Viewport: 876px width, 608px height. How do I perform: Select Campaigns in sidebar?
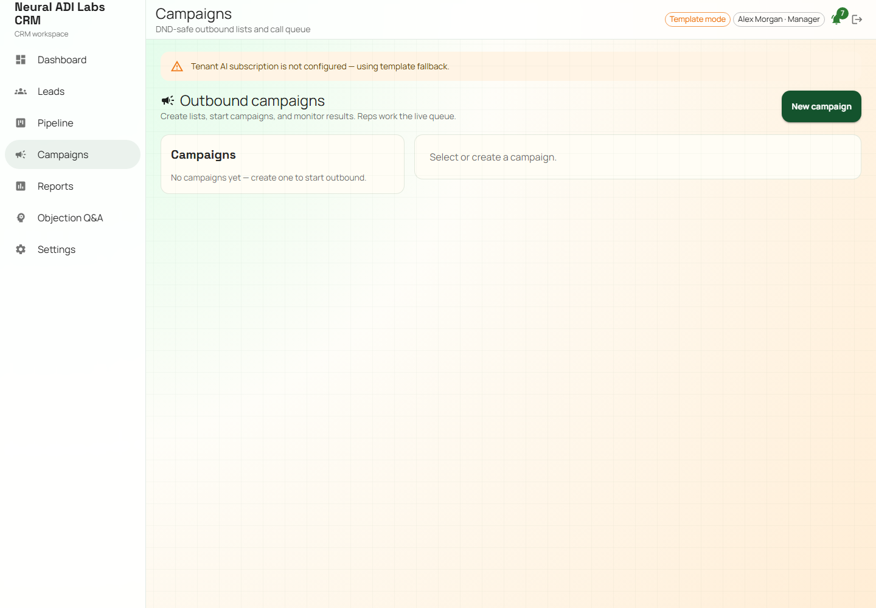[72, 154]
